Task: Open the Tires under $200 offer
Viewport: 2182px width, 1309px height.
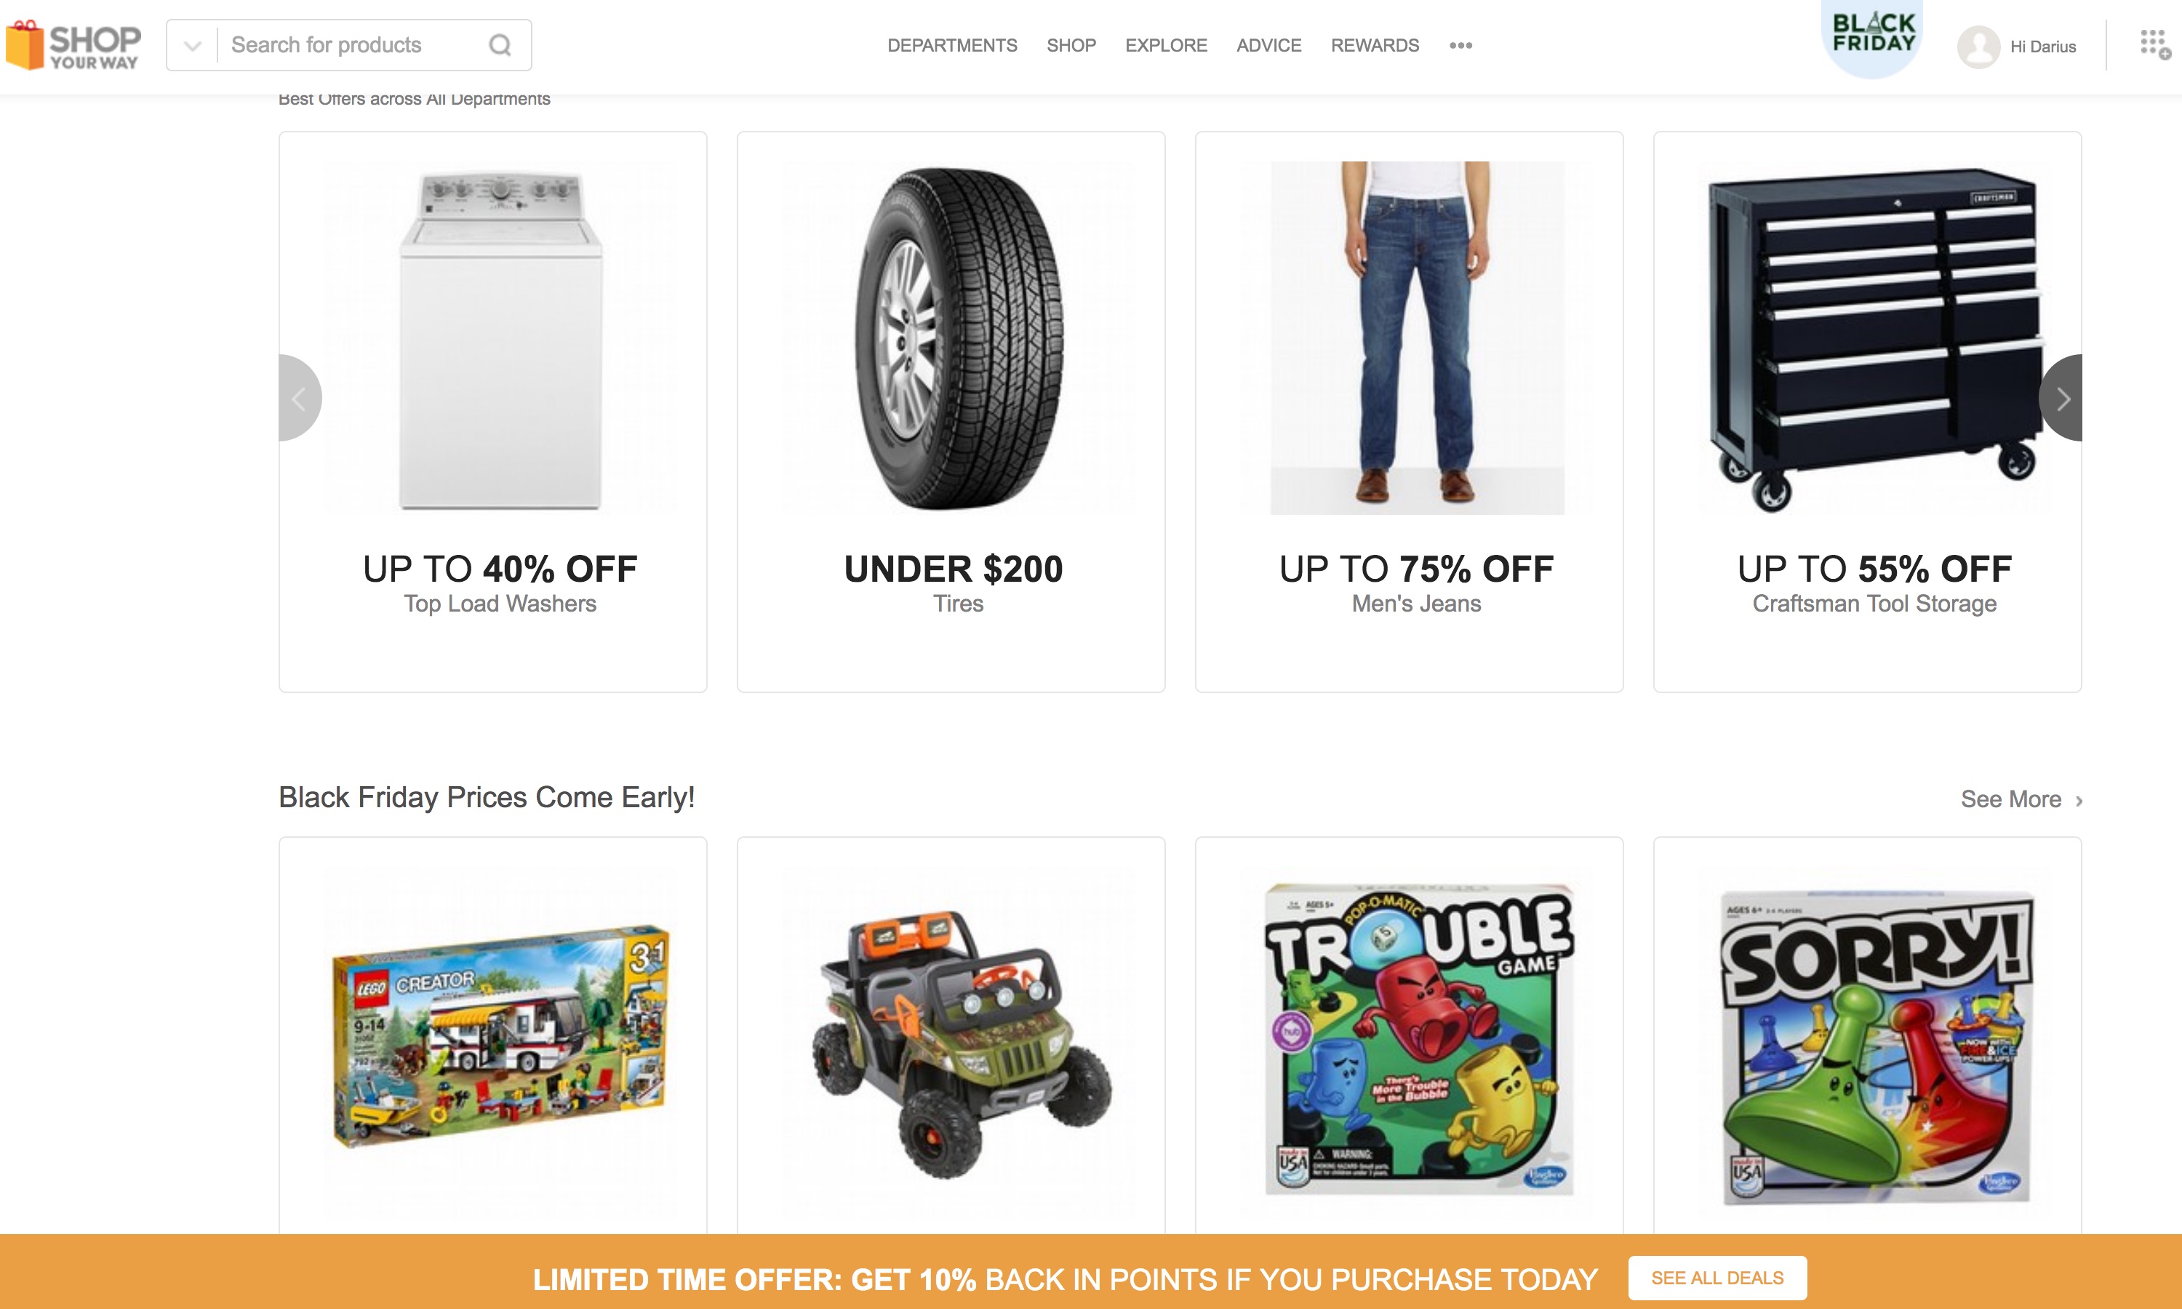Action: [x=951, y=412]
